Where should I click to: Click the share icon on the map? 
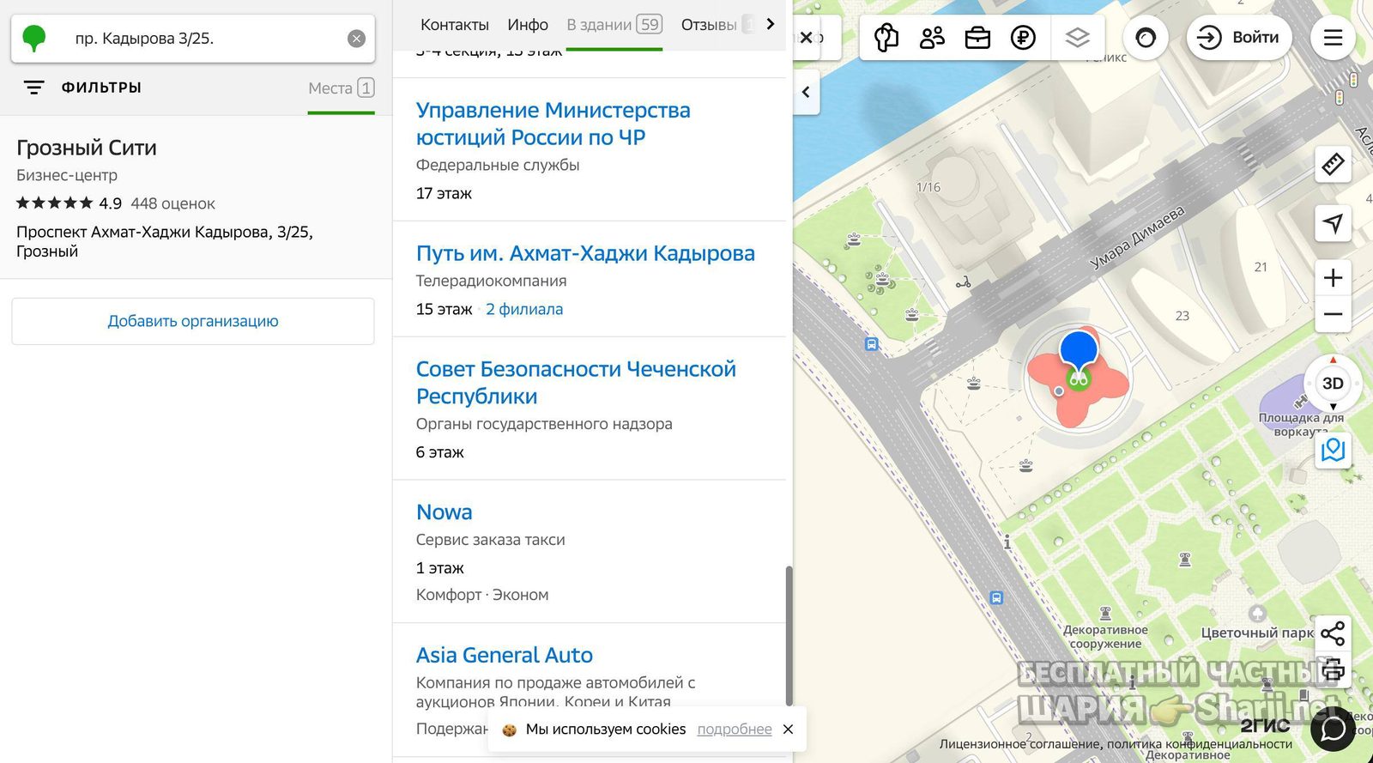tap(1333, 633)
